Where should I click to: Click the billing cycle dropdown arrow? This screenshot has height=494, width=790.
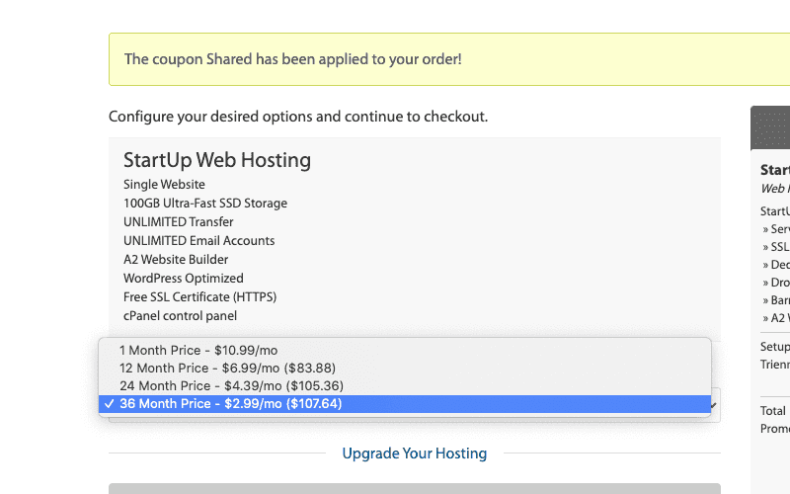point(714,405)
